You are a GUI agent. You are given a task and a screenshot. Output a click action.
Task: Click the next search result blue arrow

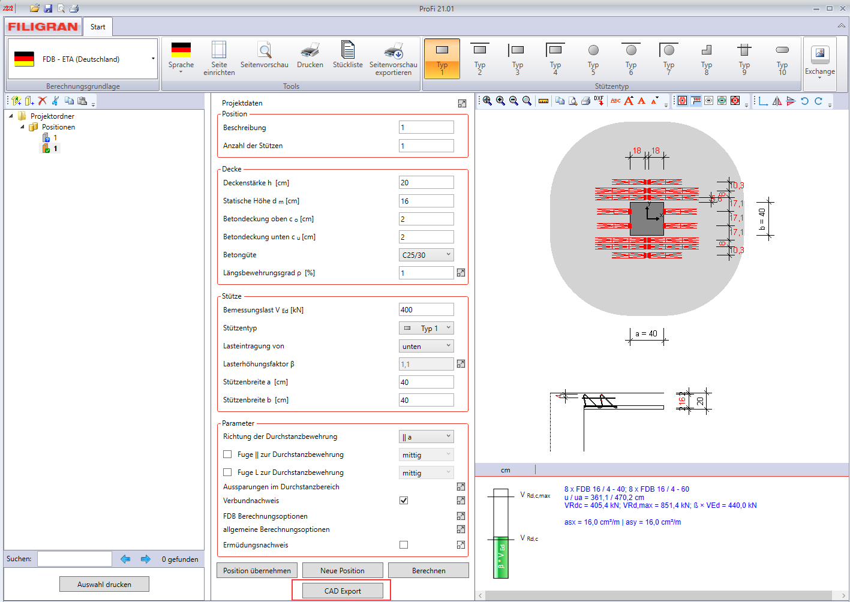coord(146,559)
